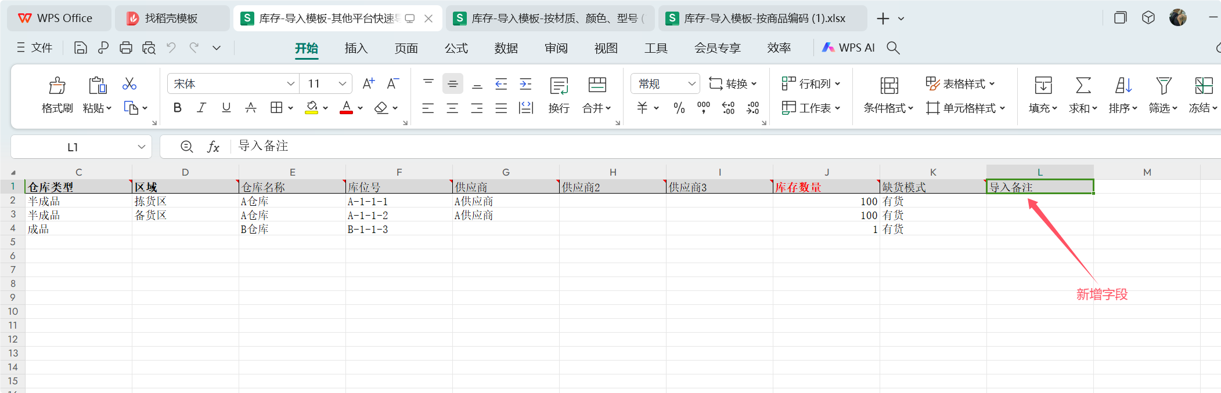Open the Insert (插入) ribbon tab
The width and height of the screenshot is (1221, 393).
click(356, 48)
